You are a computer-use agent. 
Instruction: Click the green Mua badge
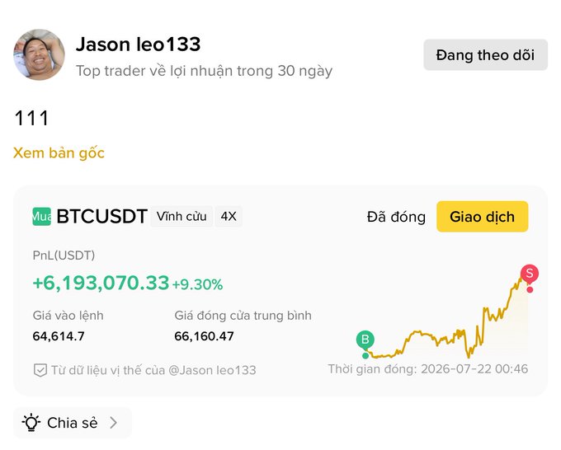click(x=41, y=216)
